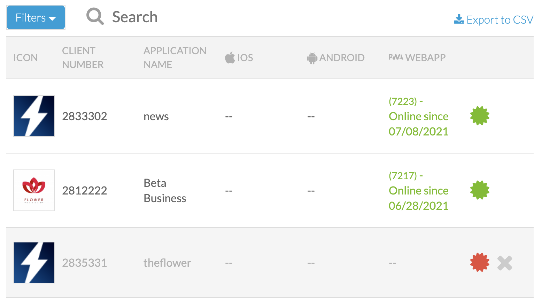Select the theflower application name
The image size is (542, 298).
[167, 263]
